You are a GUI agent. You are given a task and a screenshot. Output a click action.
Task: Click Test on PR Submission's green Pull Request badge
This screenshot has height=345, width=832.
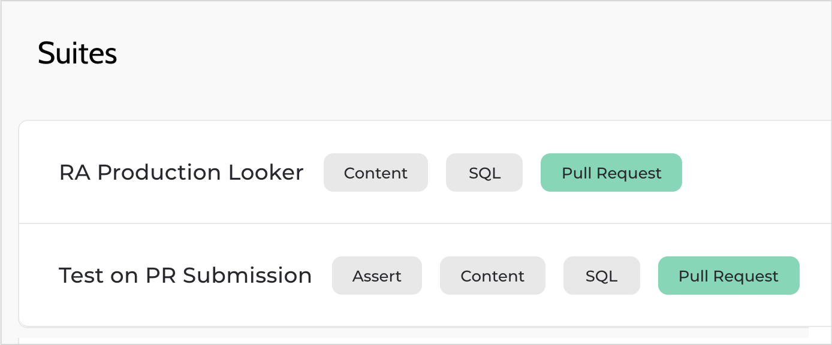[729, 276]
